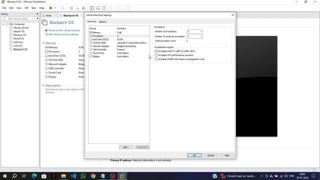Select Parrot OS in the library tree

[18, 38]
